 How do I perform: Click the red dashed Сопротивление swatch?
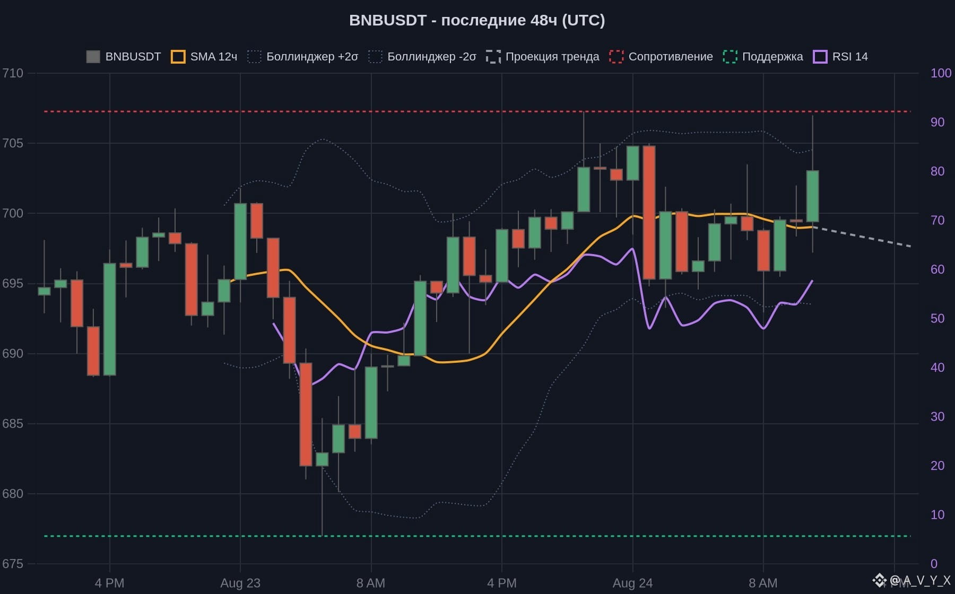tap(617, 57)
